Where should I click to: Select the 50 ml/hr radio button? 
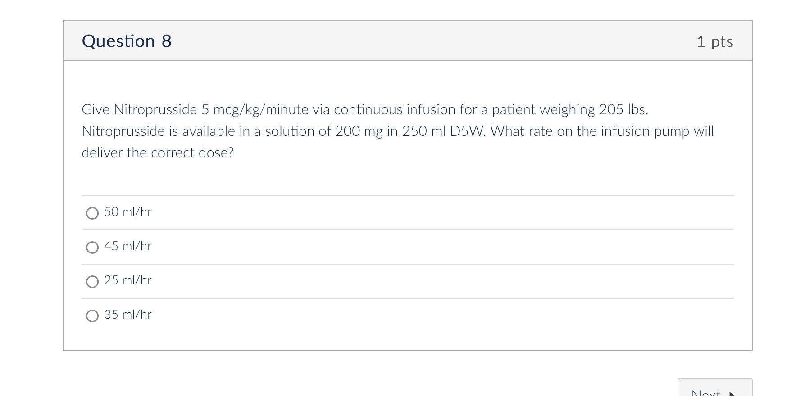(x=92, y=213)
